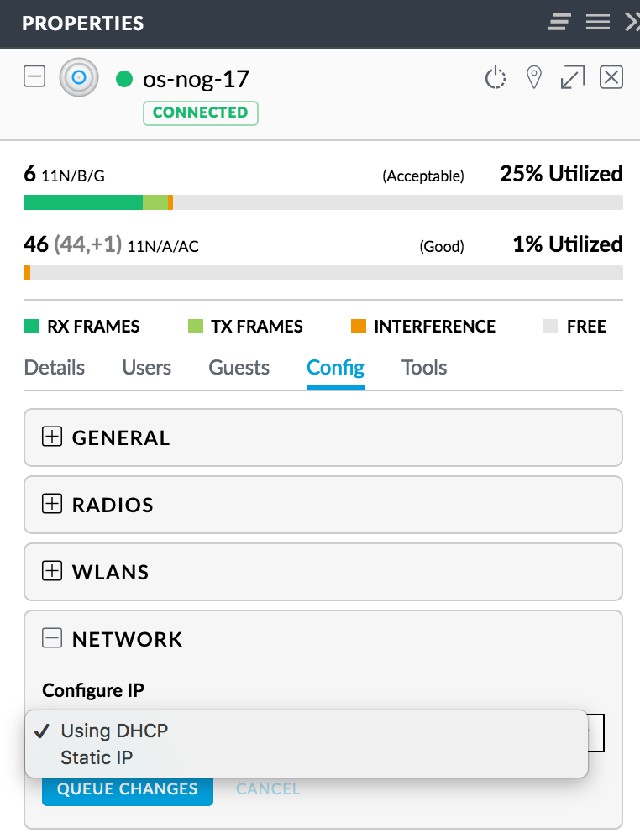Switch to the Tools tab
This screenshot has height=833, width=640.
click(x=424, y=368)
